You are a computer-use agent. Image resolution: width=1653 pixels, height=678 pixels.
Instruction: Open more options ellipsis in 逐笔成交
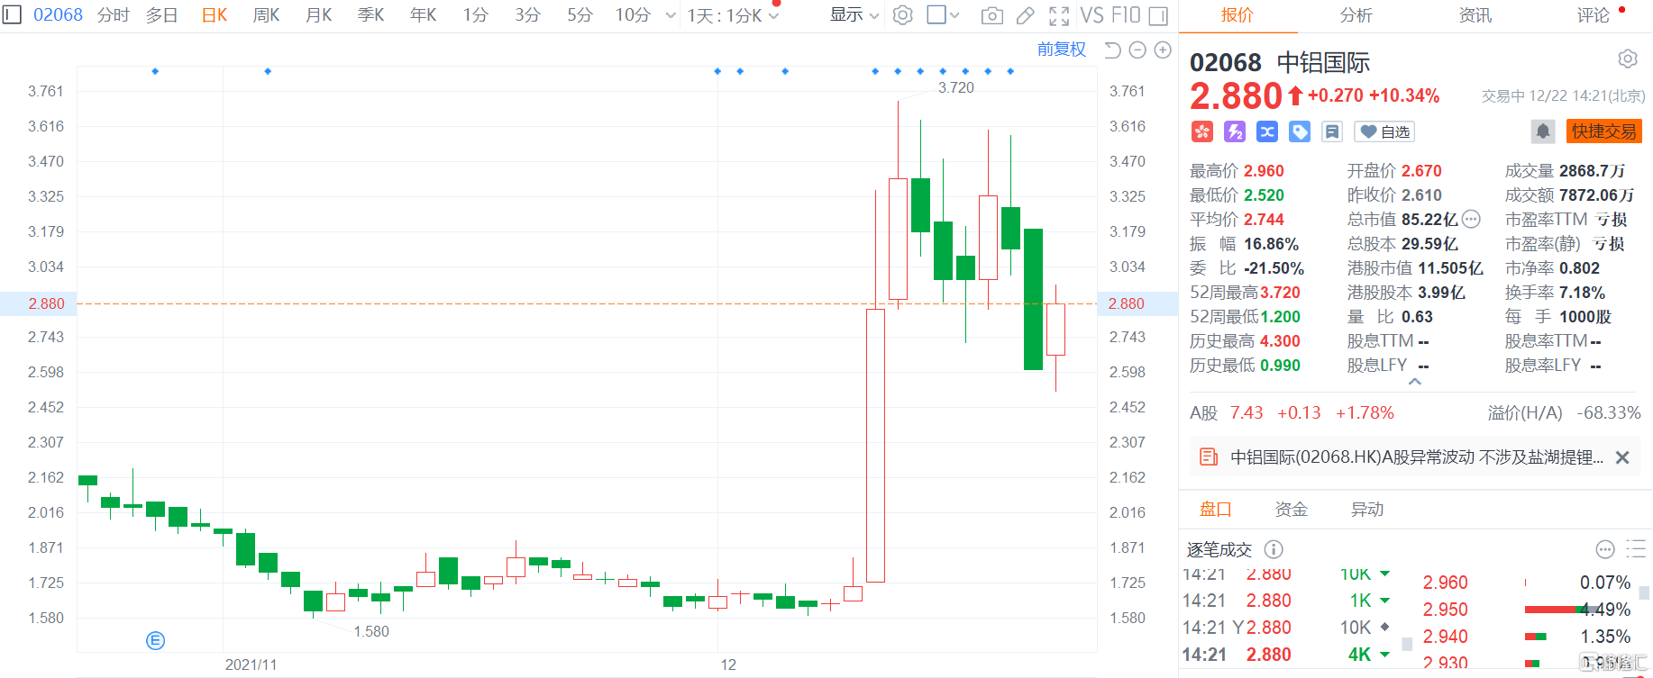click(x=1604, y=549)
